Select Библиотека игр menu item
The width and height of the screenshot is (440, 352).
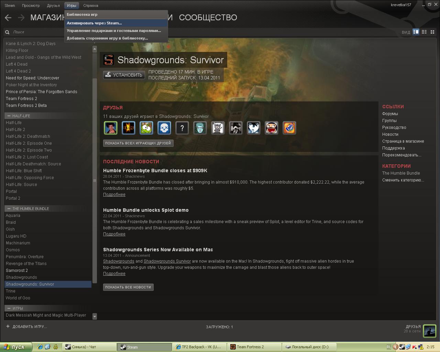[x=116, y=14]
